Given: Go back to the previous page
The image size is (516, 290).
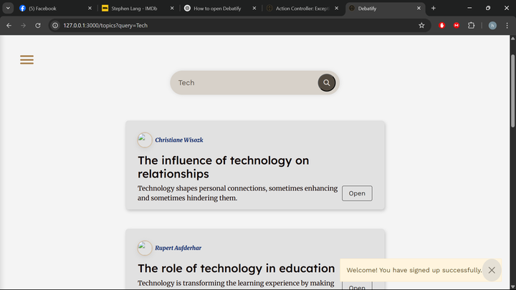Looking at the screenshot, I should click(9, 25).
